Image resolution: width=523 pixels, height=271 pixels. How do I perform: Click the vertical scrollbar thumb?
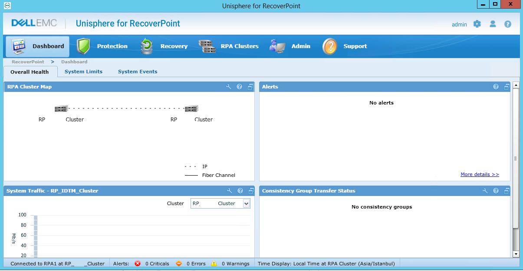516,158
